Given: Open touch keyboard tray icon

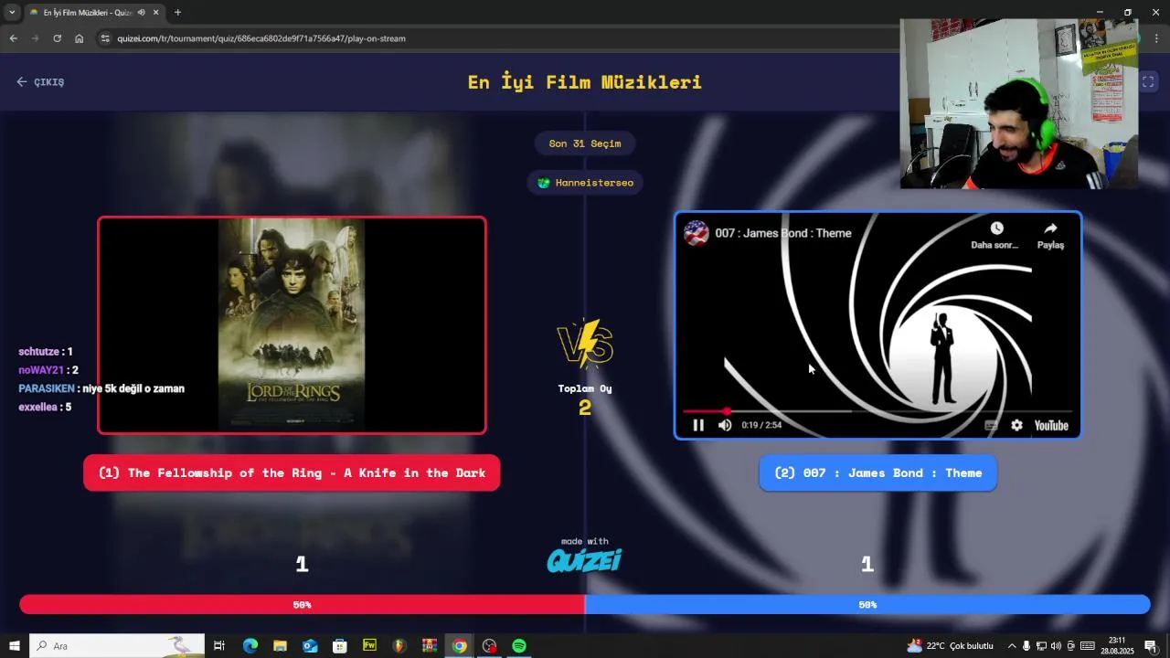Looking at the screenshot, I should click(x=1088, y=646).
